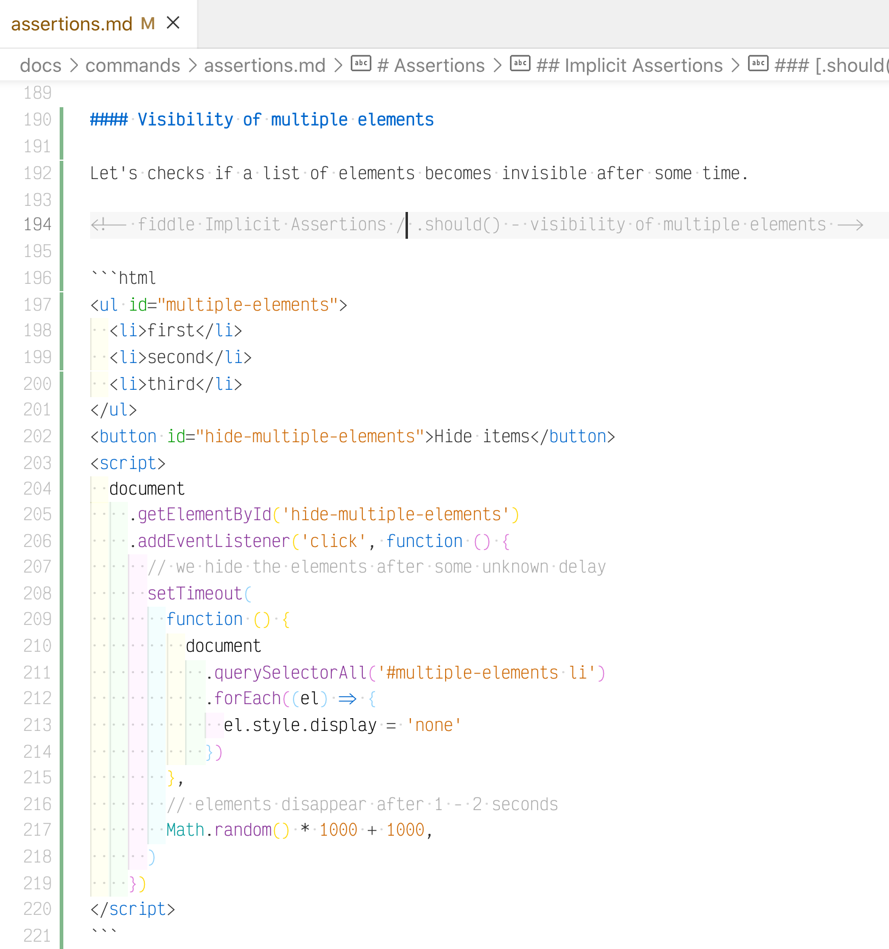Click the abc symbol icon before '### [.should('

coord(758,63)
